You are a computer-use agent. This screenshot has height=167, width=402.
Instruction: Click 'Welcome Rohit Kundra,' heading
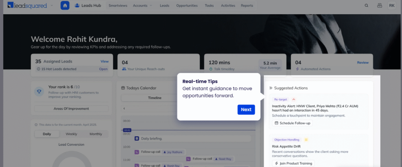tap(74, 39)
